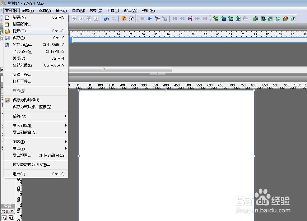
Task: Click the Play Timeline icon
Action: (157, 19)
